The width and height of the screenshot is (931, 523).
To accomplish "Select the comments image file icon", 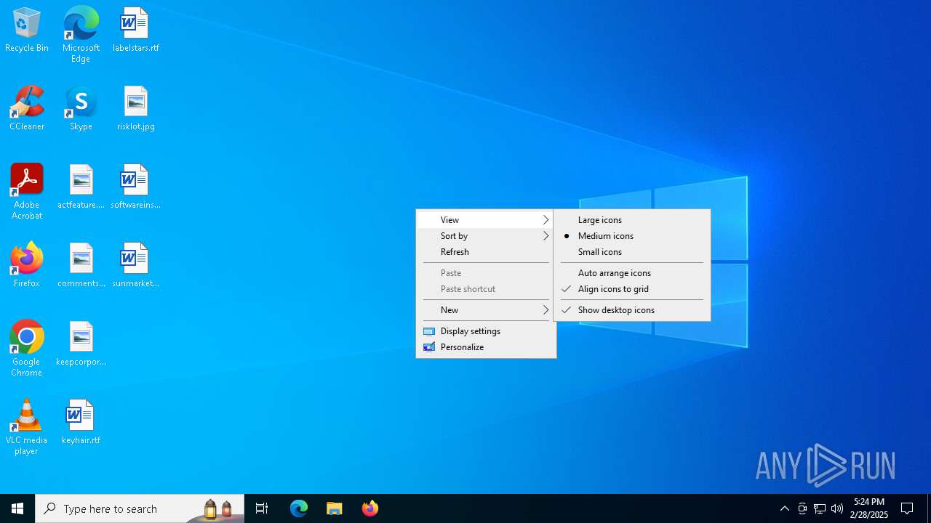I will pos(81,266).
